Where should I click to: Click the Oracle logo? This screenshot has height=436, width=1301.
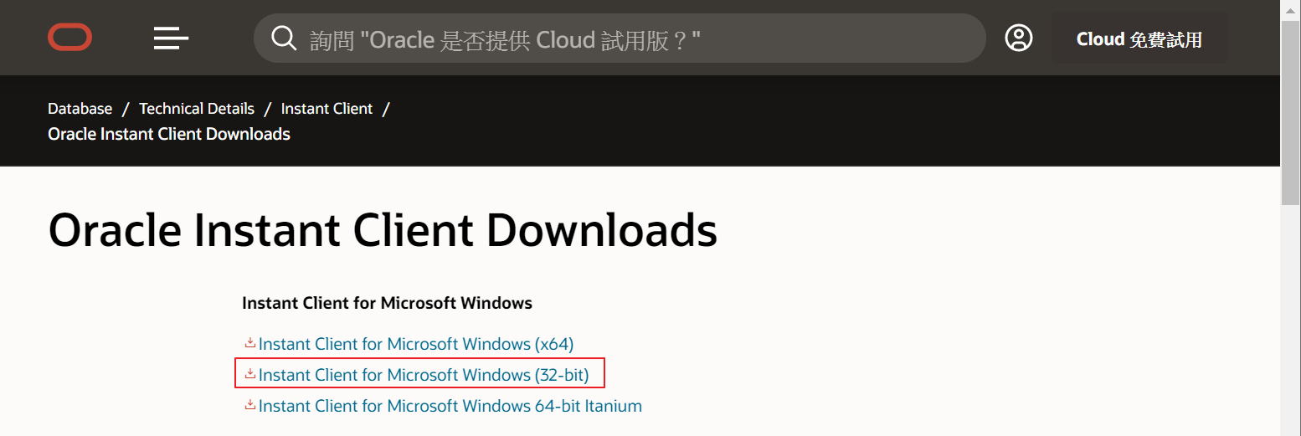pyautogui.click(x=70, y=38)
